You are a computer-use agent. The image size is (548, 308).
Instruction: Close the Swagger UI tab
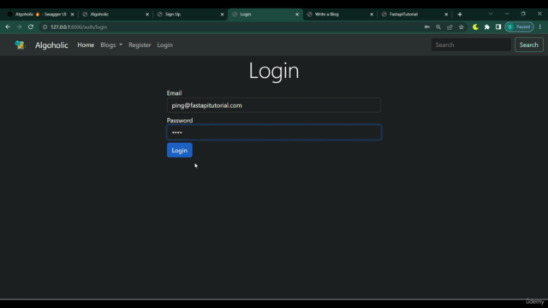(72, 15)
